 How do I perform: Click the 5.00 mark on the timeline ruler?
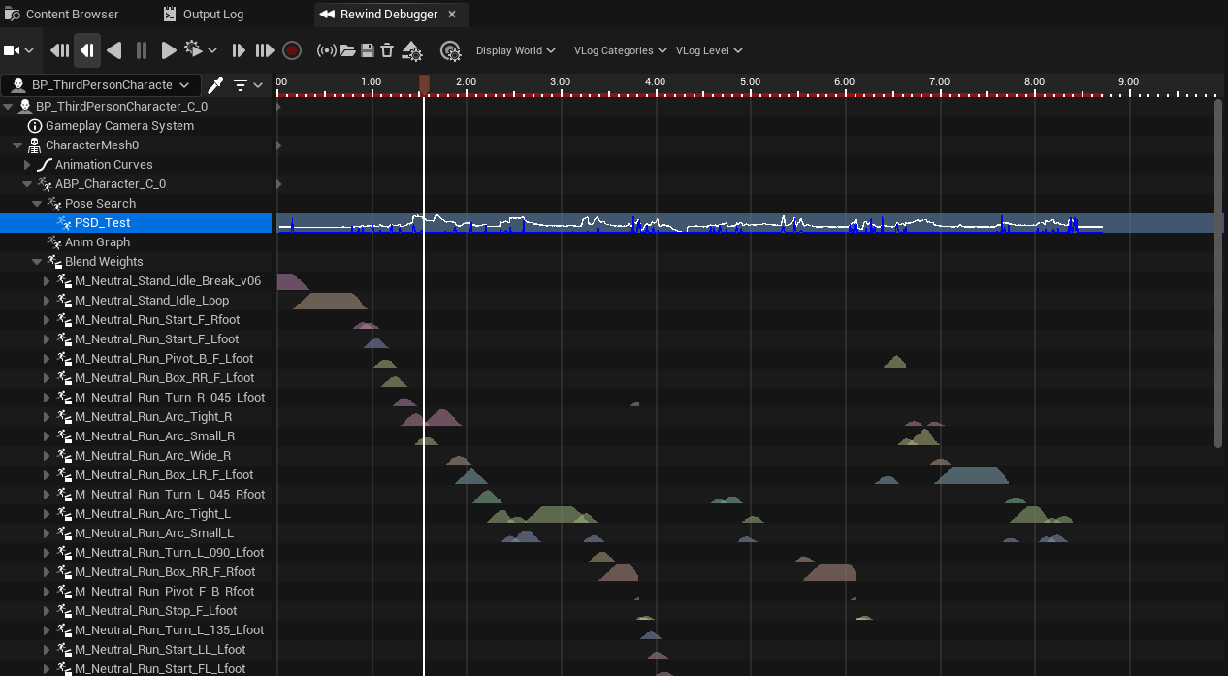750,82
